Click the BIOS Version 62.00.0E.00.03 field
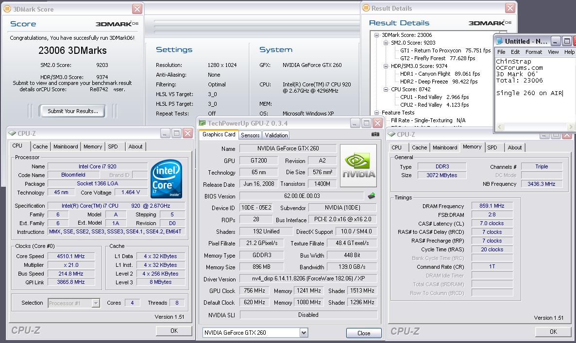 pyautogui.click(x=302, y=196)
